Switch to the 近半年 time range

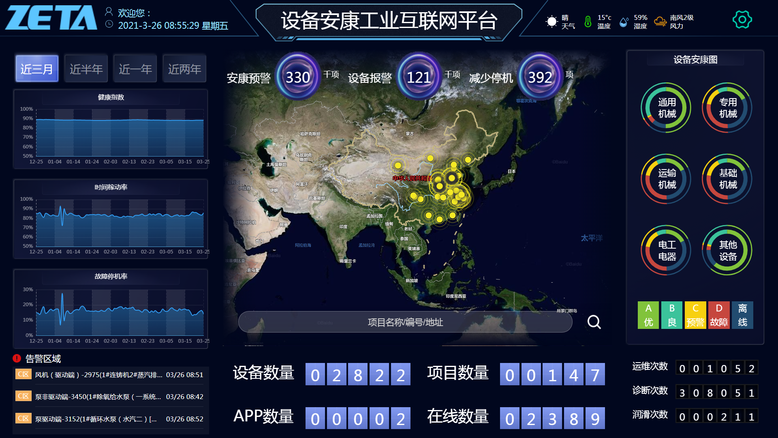click(x=86, y=69)
